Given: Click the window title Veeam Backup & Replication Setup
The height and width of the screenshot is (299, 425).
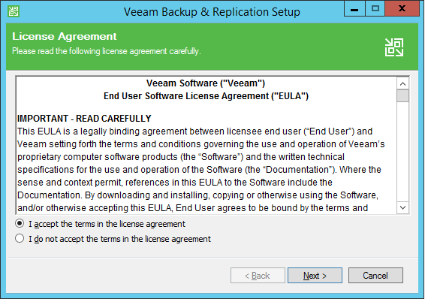Looking at the screenshot, I should tap(212, 12).
